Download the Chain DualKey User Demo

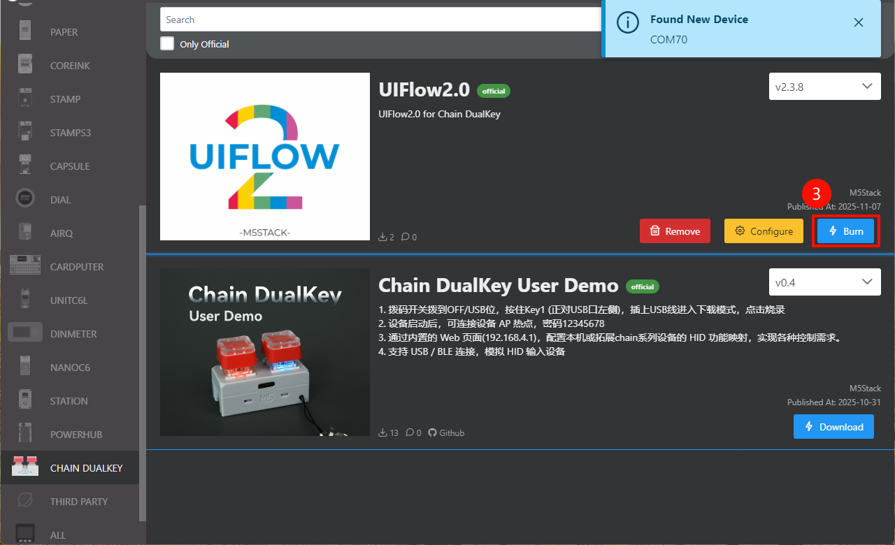click(833, 426)
